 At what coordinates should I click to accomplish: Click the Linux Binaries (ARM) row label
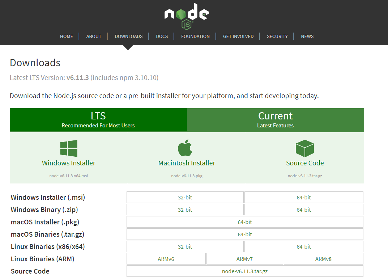pos(43,259)
